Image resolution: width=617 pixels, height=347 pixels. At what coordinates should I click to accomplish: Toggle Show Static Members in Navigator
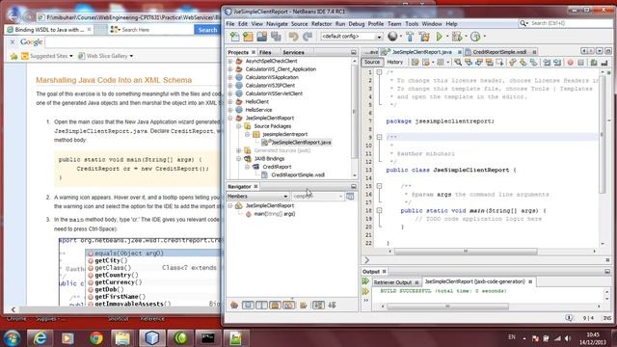(261, 306)
